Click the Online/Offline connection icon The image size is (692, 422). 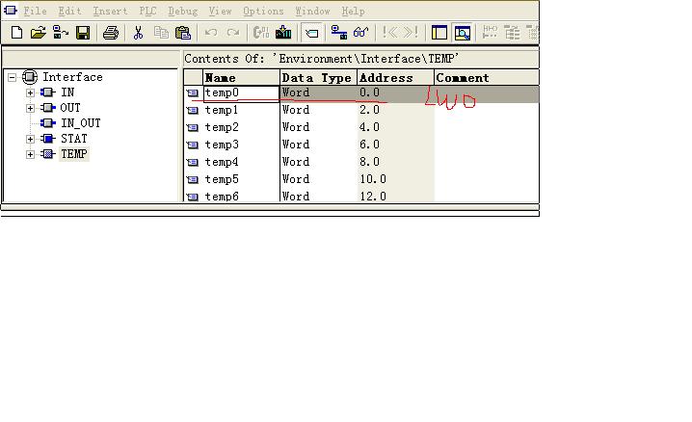pyautogui.click(x=339, y=32)
